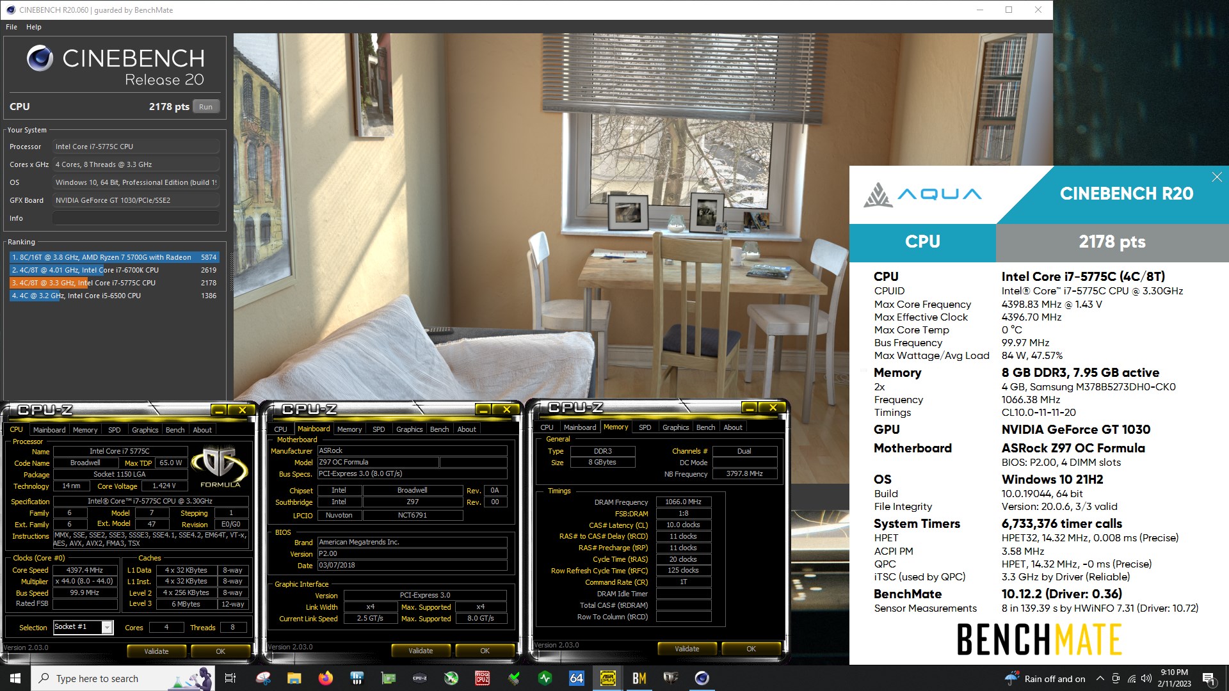Open the volume control in system tray
Viewport: 1229px width, 691px height.
pos(1146,678)
